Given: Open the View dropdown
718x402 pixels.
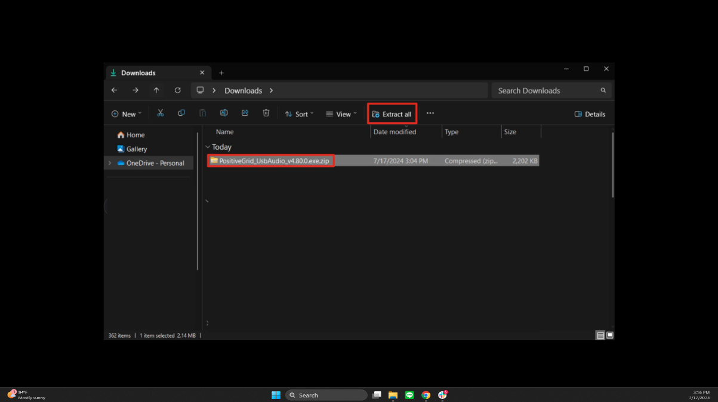Looking at the screenshot, I should (341, 114).
